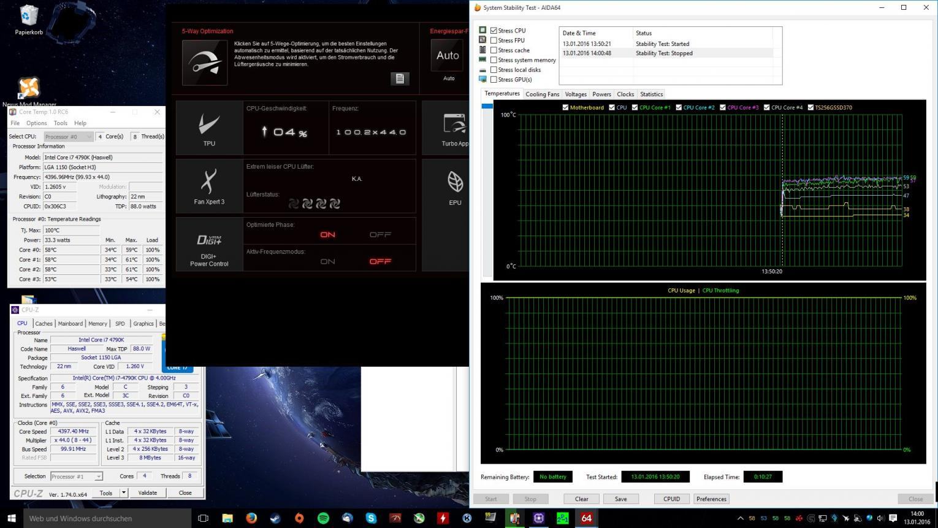Open Core Temp Tools menu
The width and height of the screenshot is (938, 528).
[60, 123]
